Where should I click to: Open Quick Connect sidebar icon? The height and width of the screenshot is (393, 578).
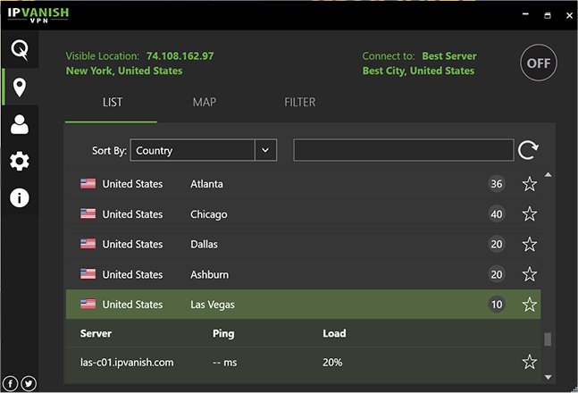pos(19,49)
